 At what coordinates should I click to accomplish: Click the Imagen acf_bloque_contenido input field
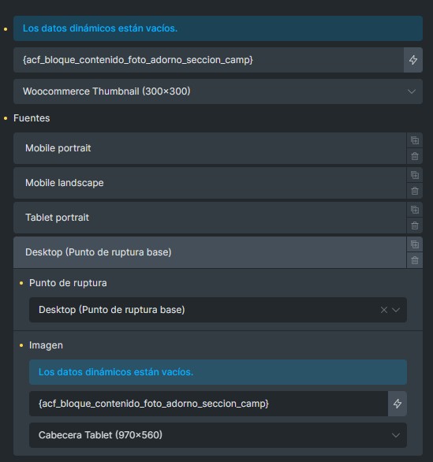click(x=208, y=404)
